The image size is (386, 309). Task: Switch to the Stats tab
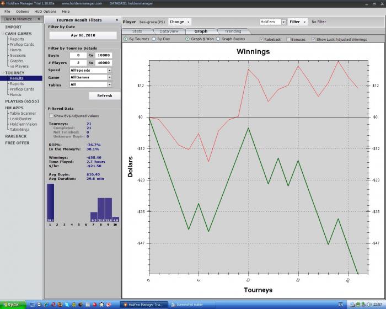coord(137,31)
